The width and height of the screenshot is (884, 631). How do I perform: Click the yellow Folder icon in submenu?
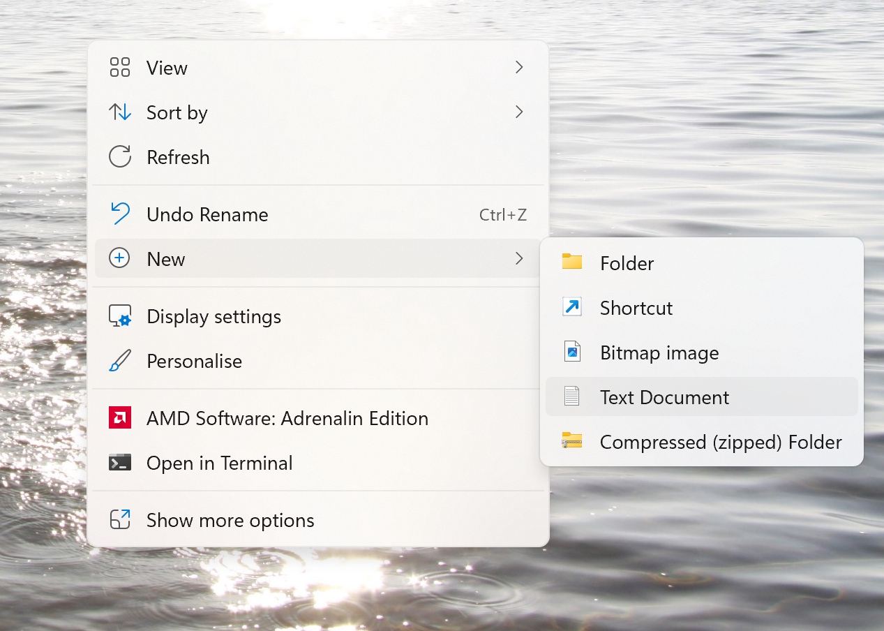572,262
